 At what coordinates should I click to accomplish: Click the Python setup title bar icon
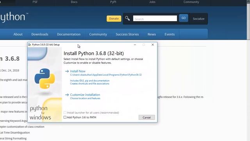pyautogui.click(x=30, y=45)
